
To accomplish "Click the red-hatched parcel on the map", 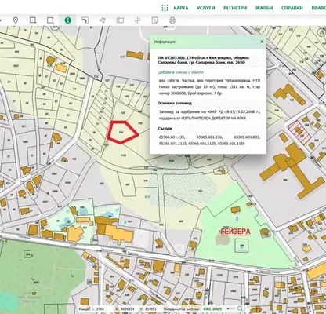I will tap(299, 132).
